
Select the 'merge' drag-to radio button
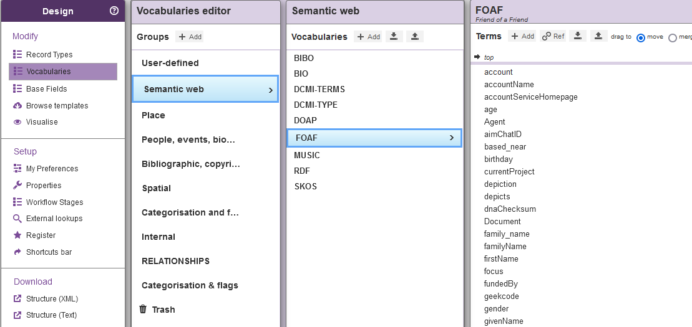click(x=673, y=37)
